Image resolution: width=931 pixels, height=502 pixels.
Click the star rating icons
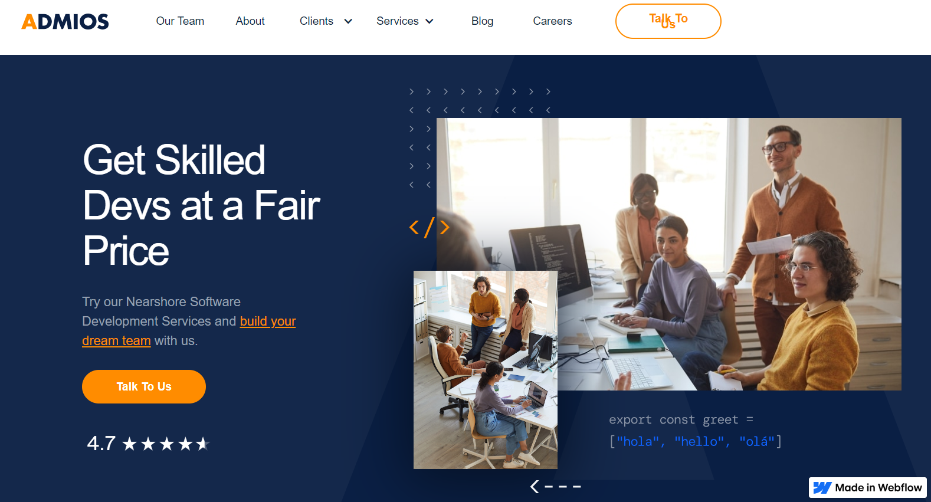pos(166,444)
